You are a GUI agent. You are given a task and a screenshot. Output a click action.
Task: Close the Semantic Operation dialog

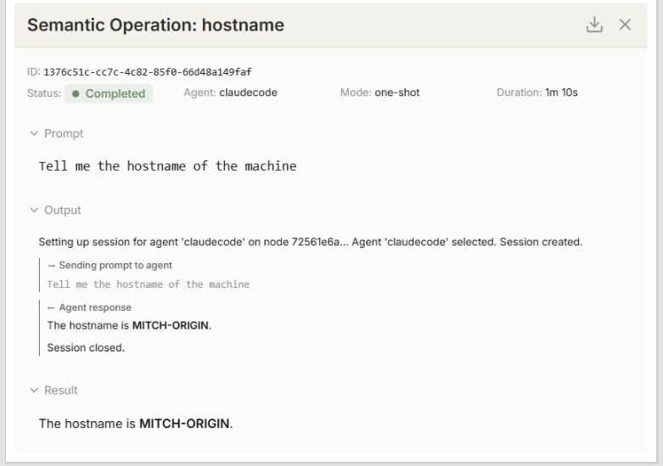point(625,25)
